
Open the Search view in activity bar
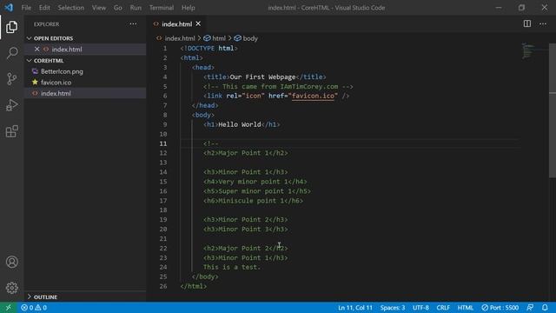point(11,53)
